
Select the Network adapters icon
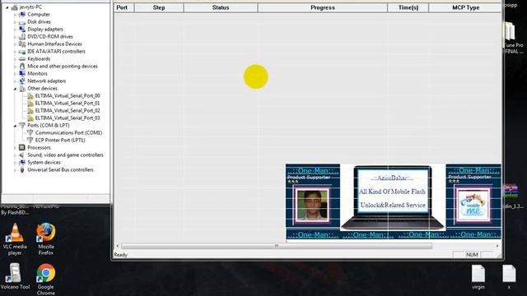click(22, 81)
